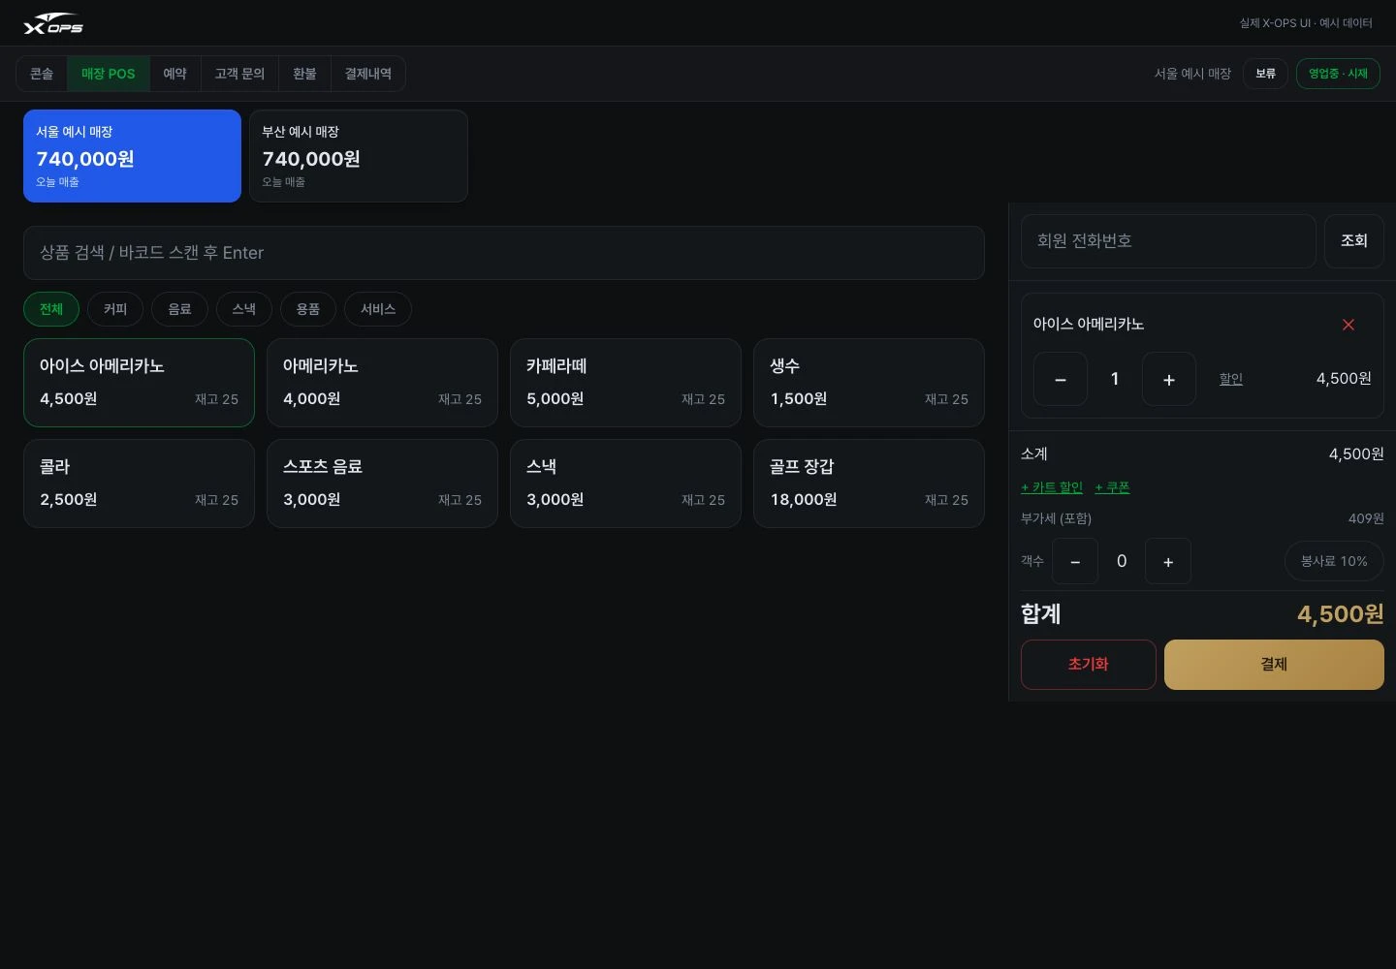Add 골프 장갑 product to cart
The image size is (1396, 969).
pyautogui.click(x=869, y=484)
